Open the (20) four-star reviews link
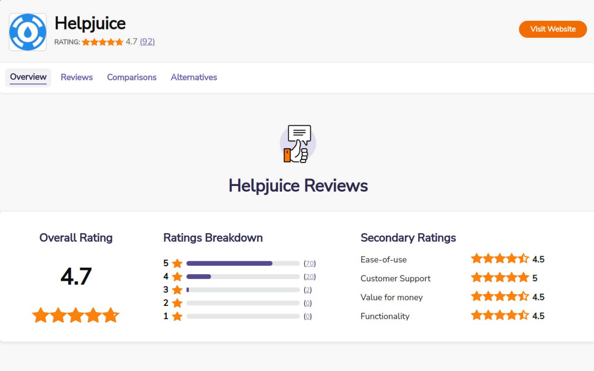This screenshot has height=371, width=594. coord(309,277)
